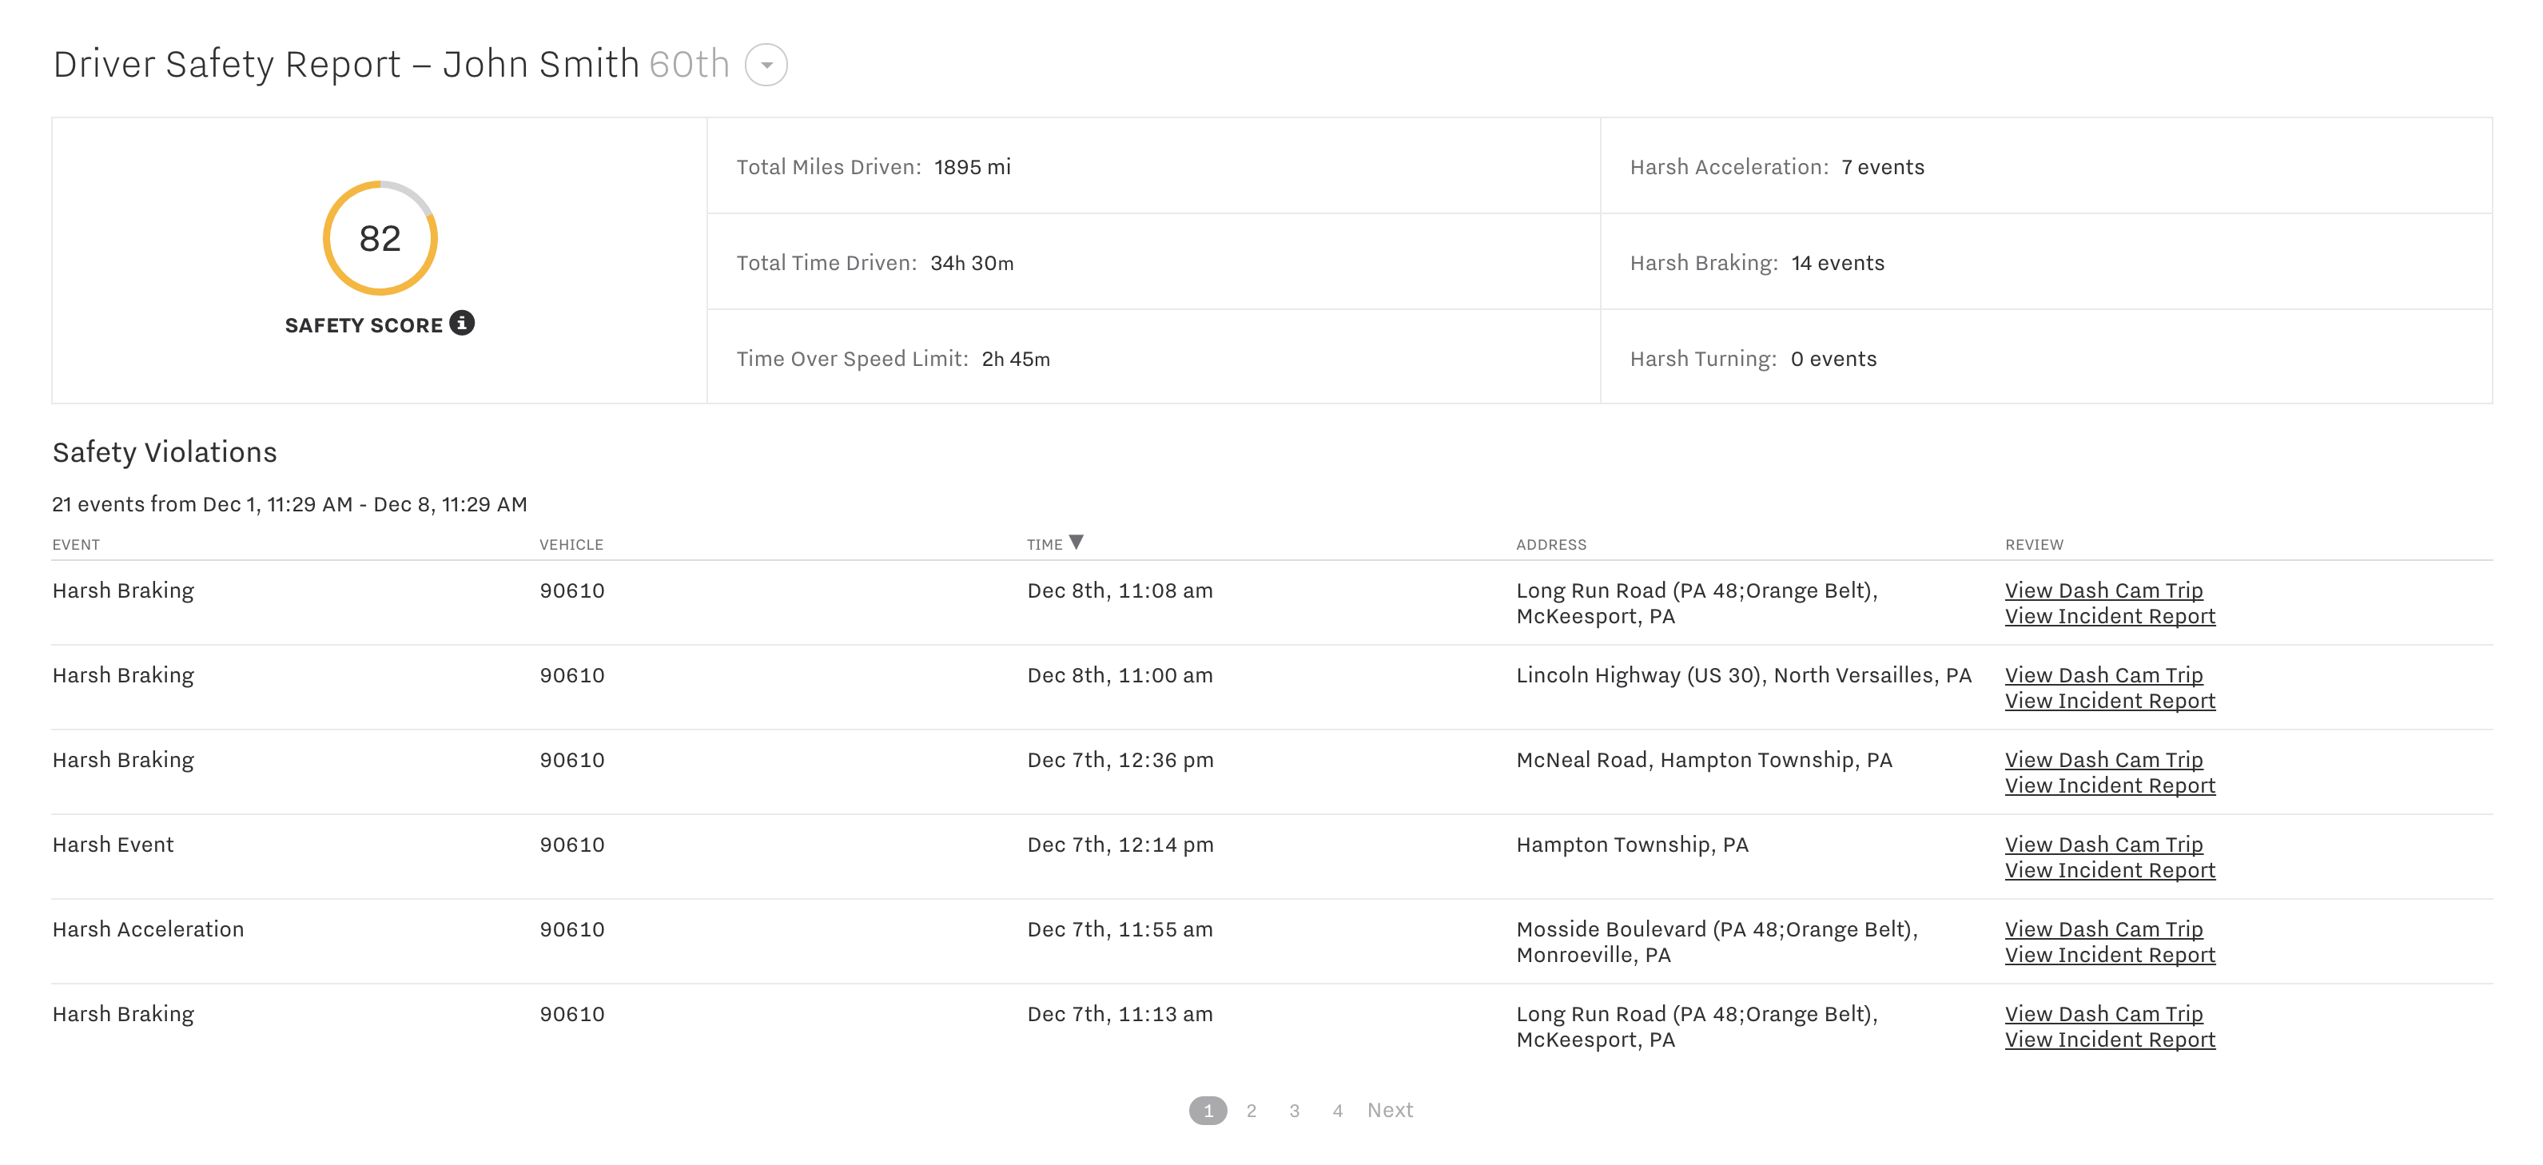Click the Safety Score info icon
This screenshot has width=2543, height=1165.
[x=462, y=323]
